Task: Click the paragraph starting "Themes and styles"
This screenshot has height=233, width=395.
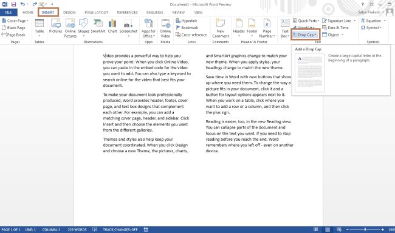Action: coord(146,145)
